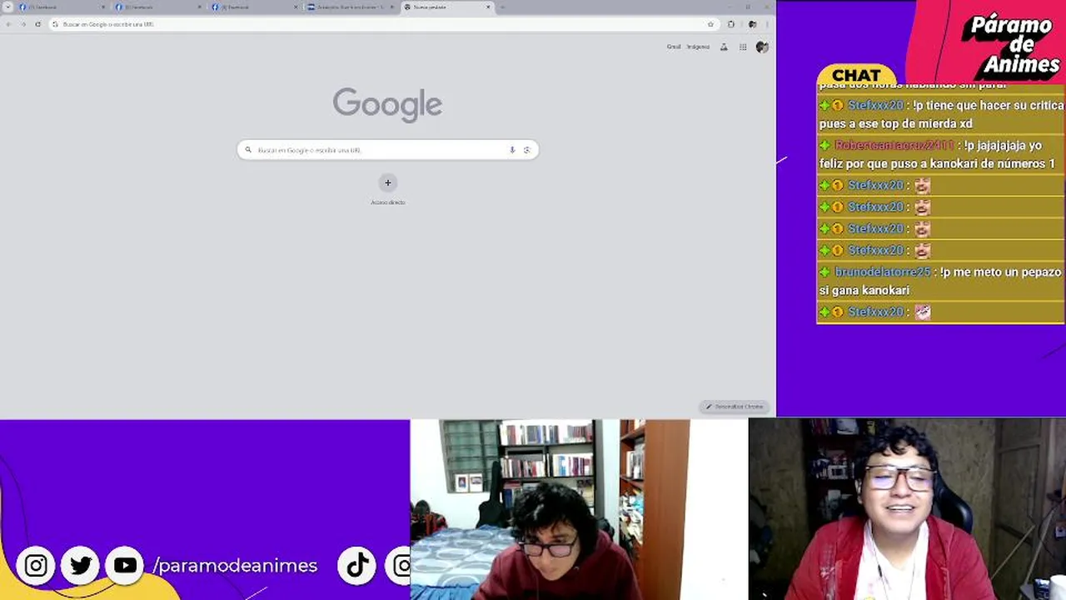Click magnifier icon in search box
Screen dimensions: 1066x600
point(248,150)
